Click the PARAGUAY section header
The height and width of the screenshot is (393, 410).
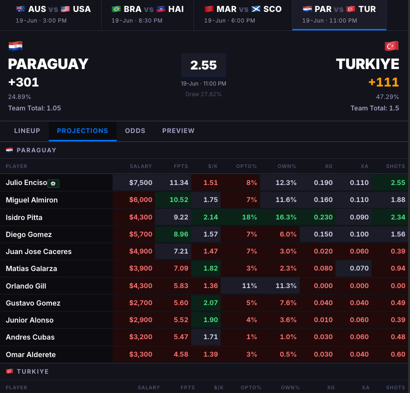click(36, 150)
